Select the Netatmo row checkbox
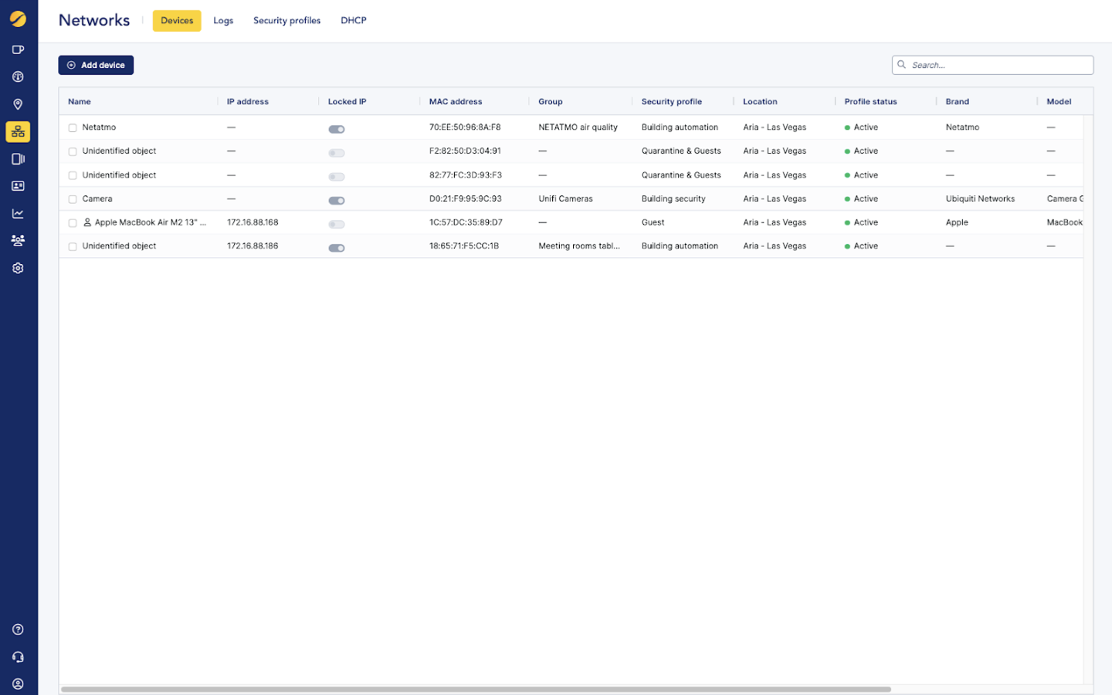The height and width of the screenshot is (695, 1112). 72,129
